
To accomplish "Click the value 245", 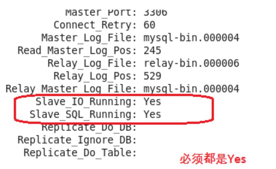I will 152,50.
